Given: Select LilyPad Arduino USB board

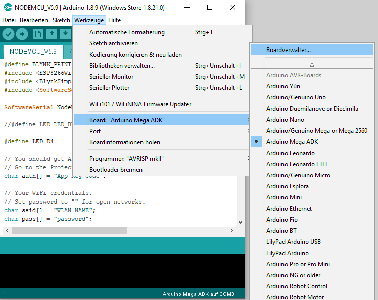Looking at the screenshot, I should tap(312, 242).
